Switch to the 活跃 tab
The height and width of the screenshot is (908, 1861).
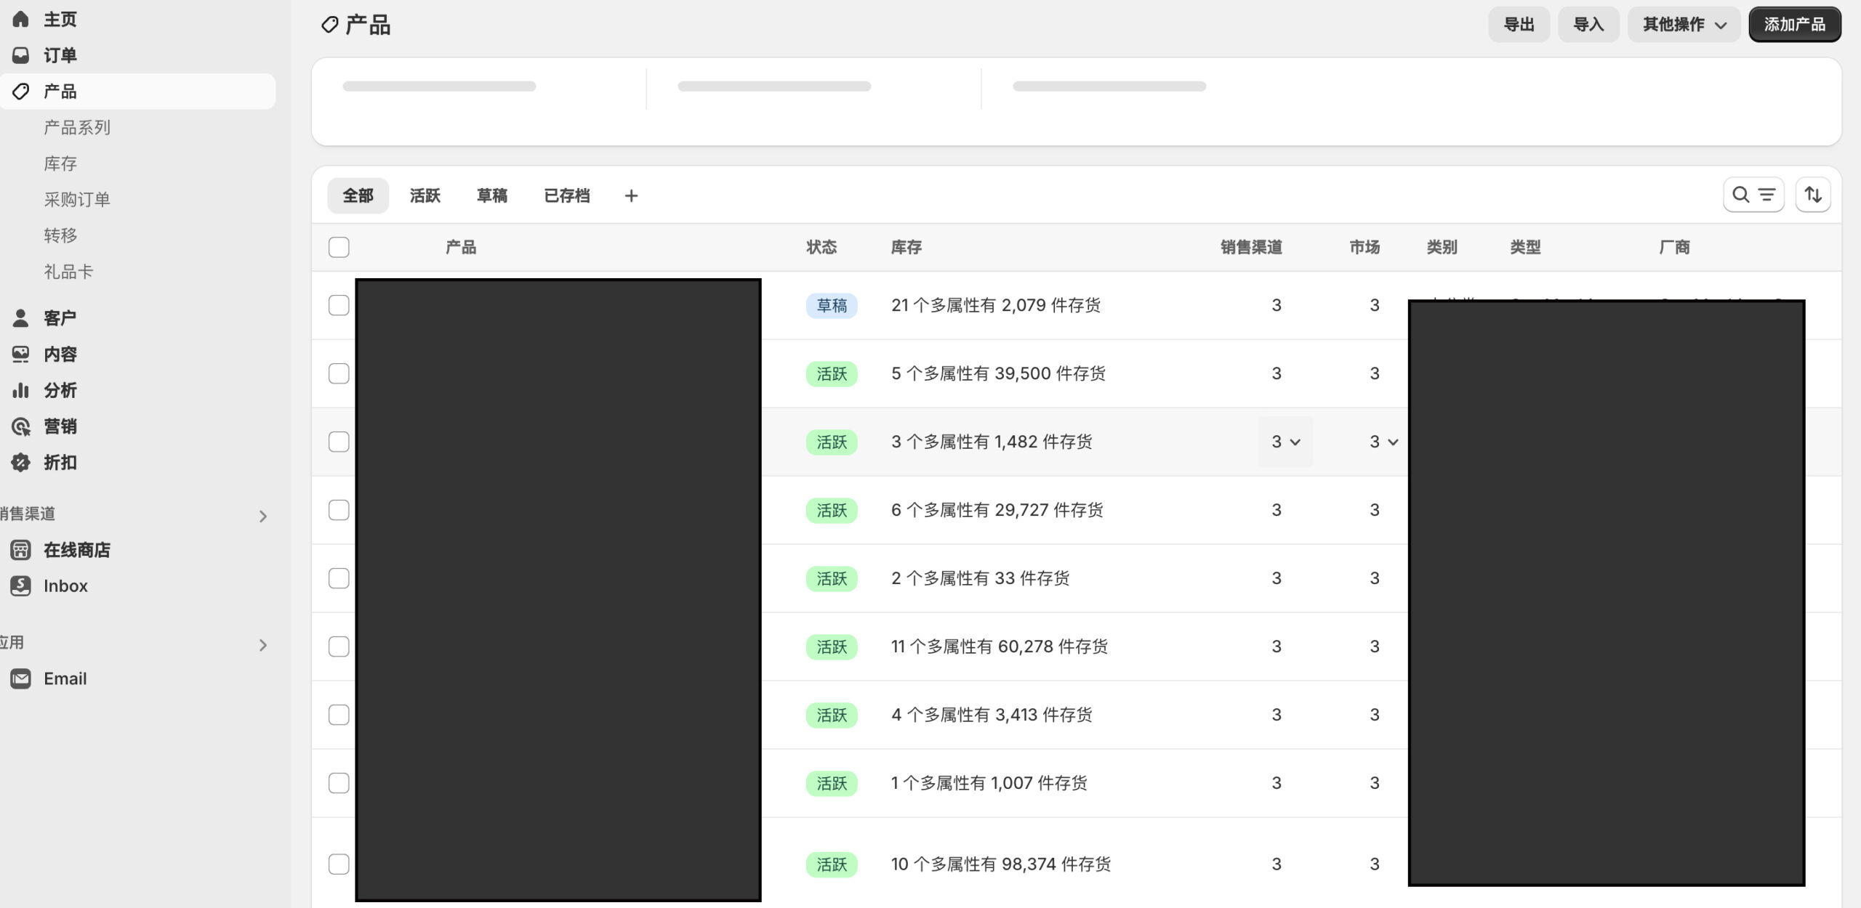(x=425, y=195)
